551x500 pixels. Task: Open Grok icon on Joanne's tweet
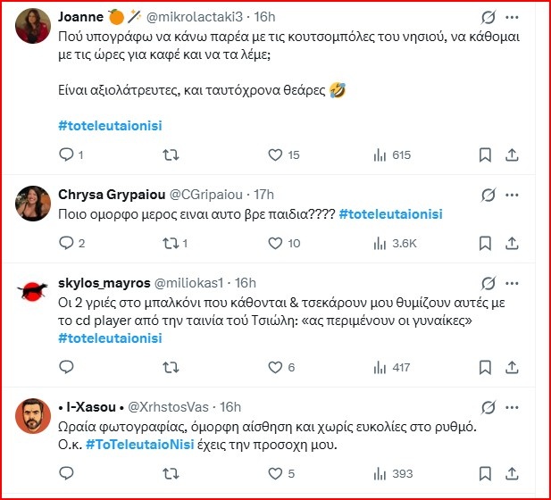pyautogui.click(x=488, y=18)
